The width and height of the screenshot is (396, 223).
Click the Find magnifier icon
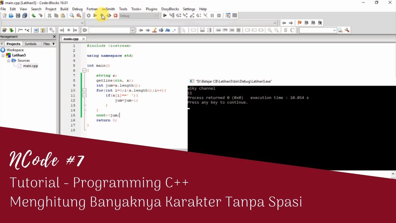(72, 15)
